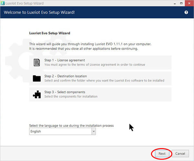
Task: Select the "Step 1 - License agreement" title
Action: pyautogui.click(x=64, y=60)
